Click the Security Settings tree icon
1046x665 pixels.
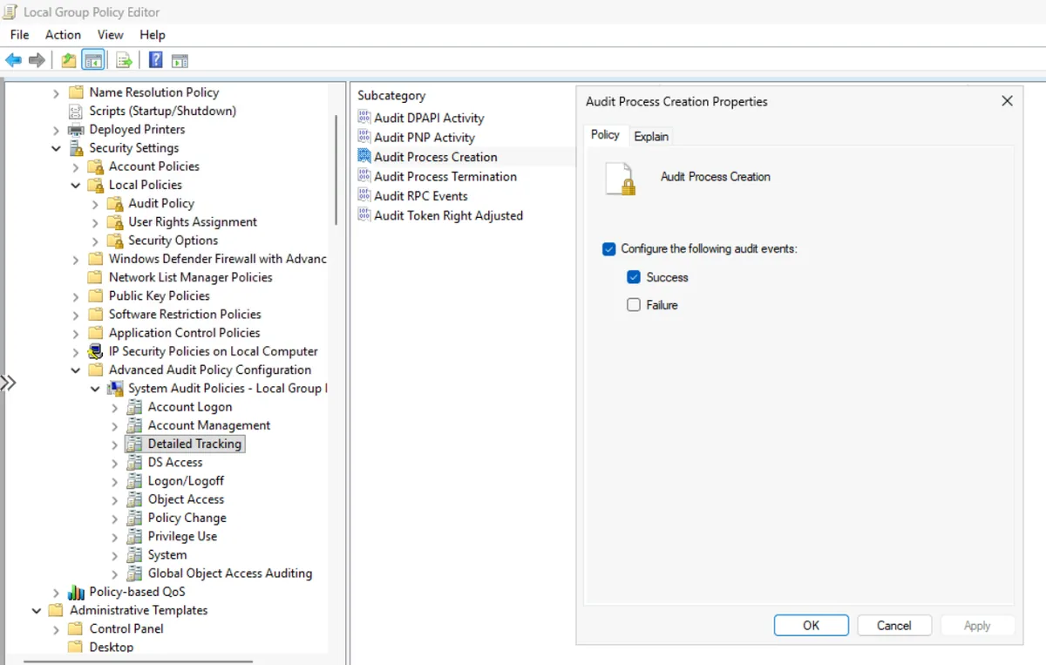76,148
